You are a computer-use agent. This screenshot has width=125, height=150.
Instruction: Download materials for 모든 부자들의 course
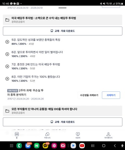pos(62,122)
